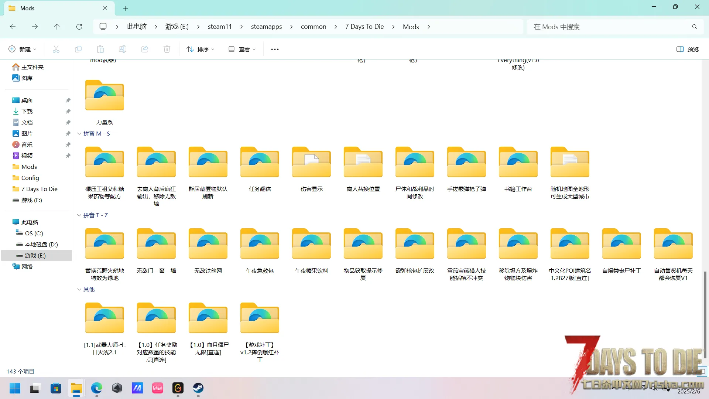Open 文档 in the sidebar

click(x=23, y=122)
